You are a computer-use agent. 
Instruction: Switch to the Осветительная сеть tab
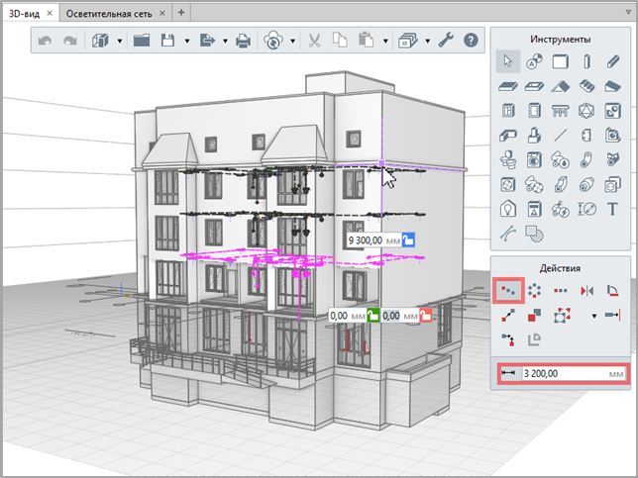pyautogui.click(x=109, y=13)
